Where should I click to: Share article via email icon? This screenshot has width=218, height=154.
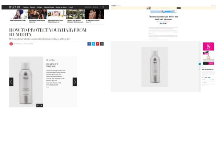point(102,44)
